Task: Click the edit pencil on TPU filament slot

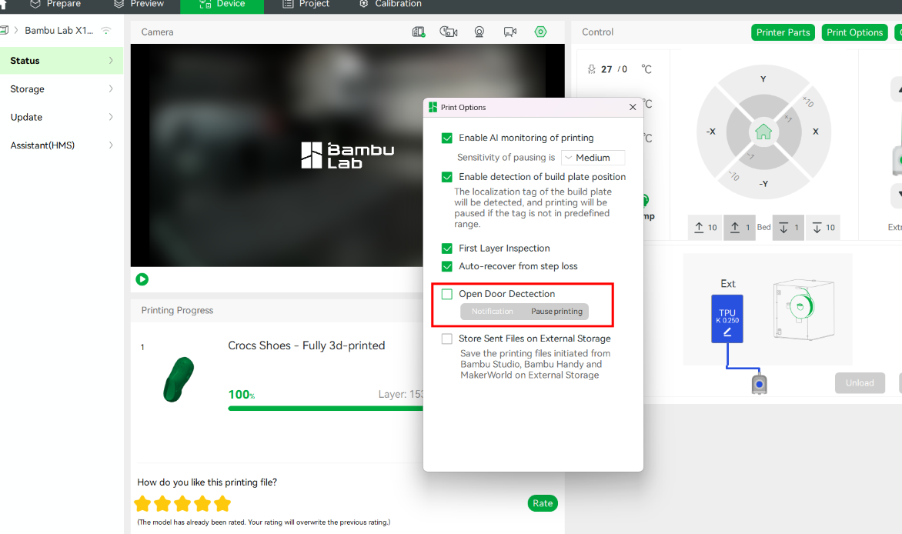Action: tap(727, 332)
